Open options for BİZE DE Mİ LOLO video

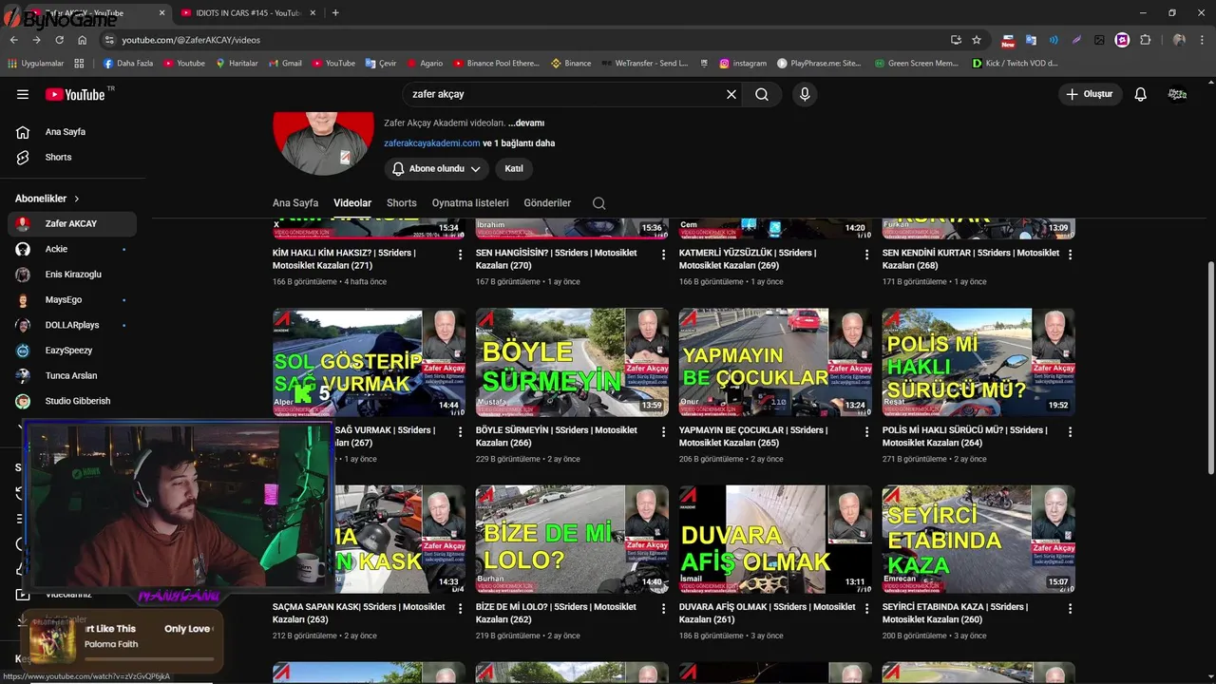[x=664, y=608]
